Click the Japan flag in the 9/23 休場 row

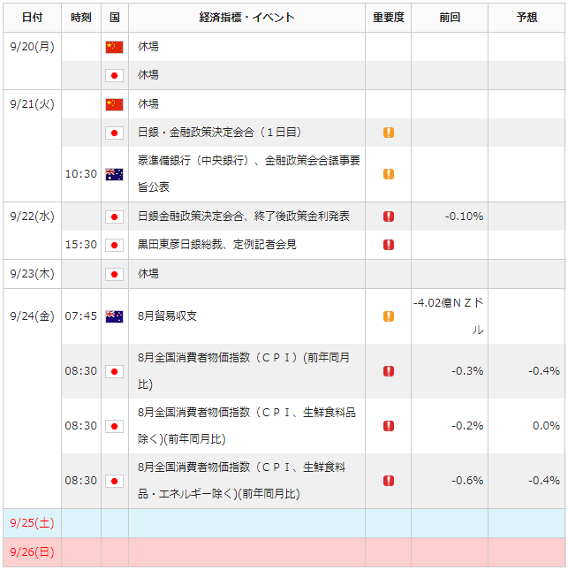tap(114, 274)
